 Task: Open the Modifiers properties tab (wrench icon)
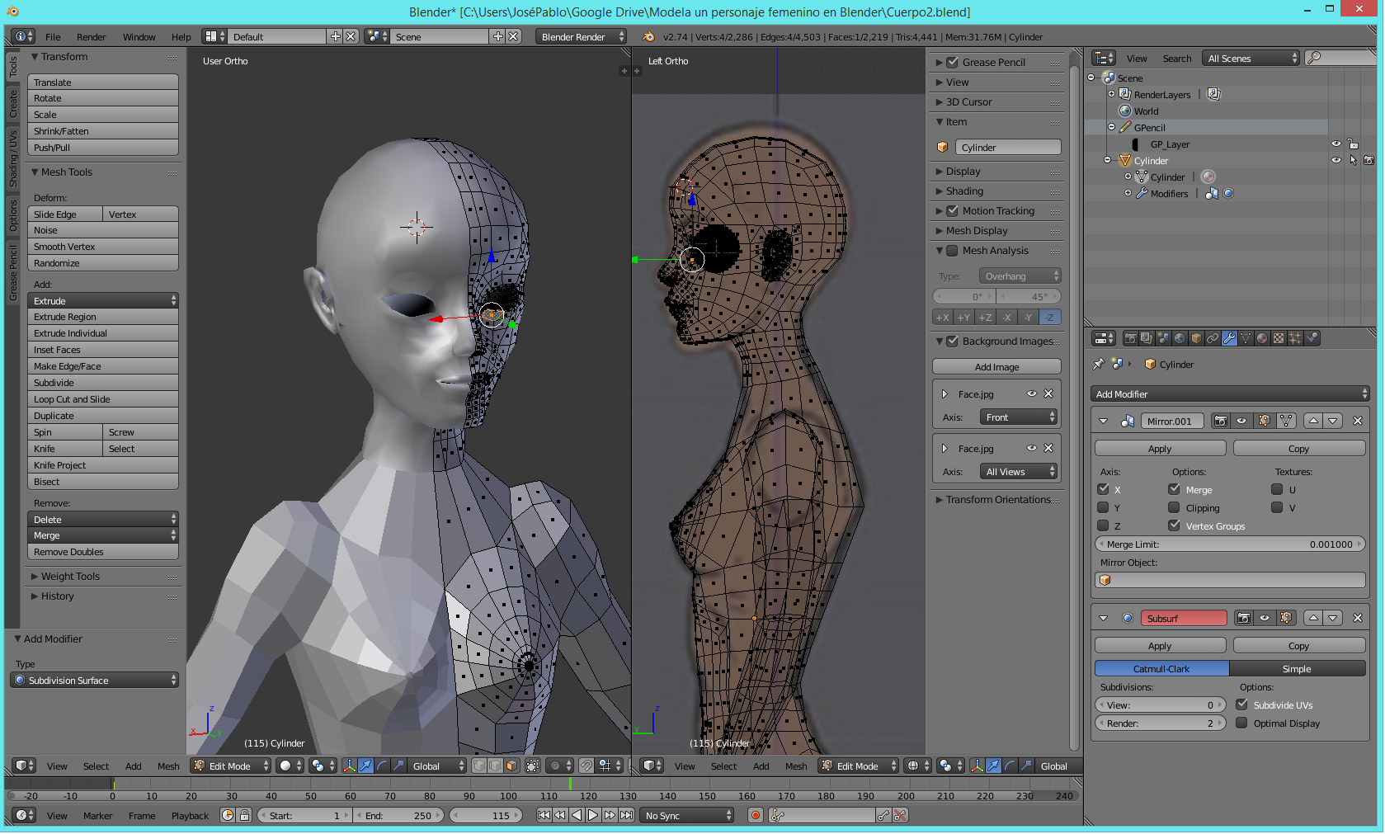tap(1229, 338)
